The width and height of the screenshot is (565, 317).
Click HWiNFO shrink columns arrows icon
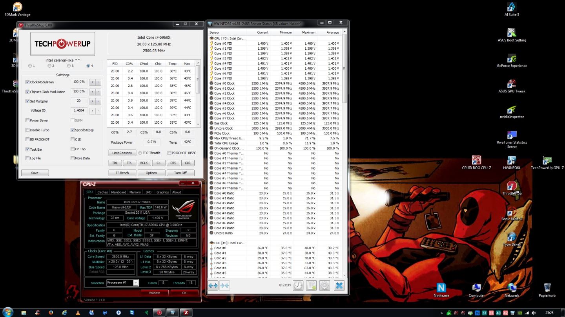tap(225, 286)
